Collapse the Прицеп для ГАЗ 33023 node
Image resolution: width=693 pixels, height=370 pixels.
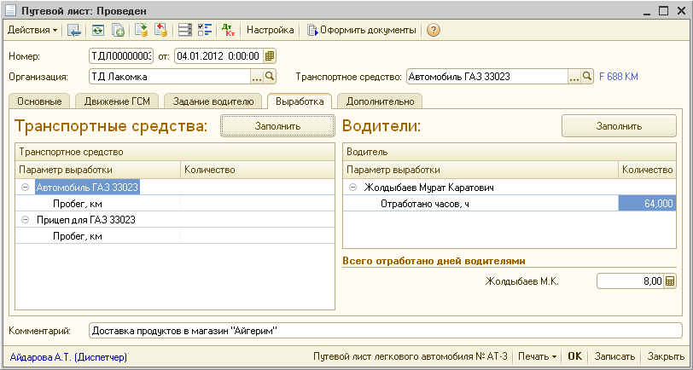tap(26, 219)
